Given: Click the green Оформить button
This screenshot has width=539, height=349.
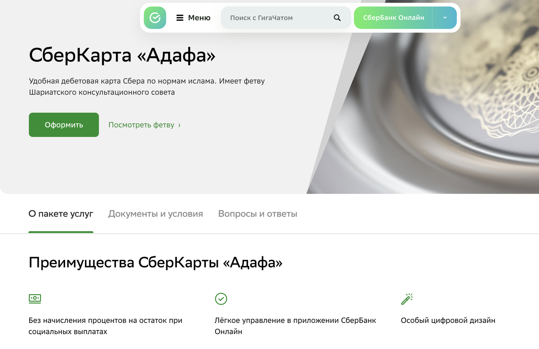Looking at the screenshot, I should 64,125.
